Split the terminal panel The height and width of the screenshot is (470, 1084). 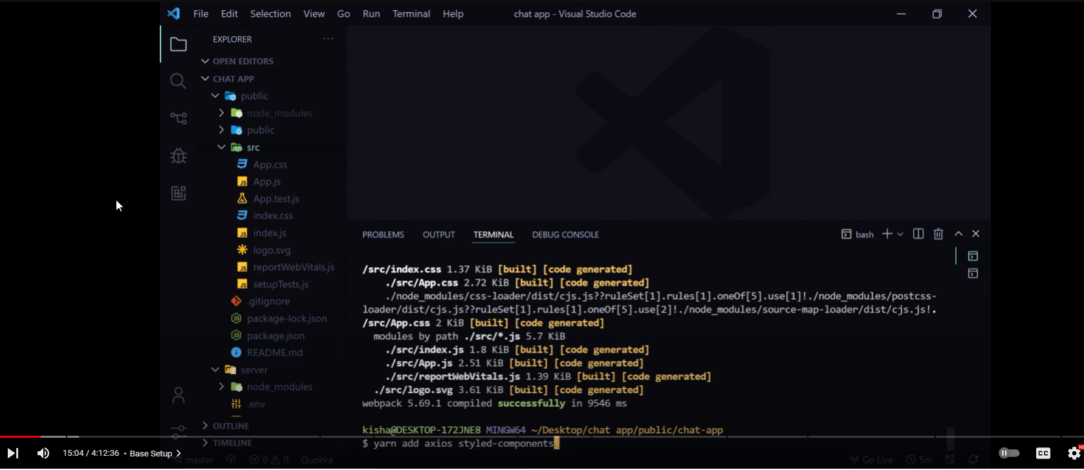click(918, 234)
